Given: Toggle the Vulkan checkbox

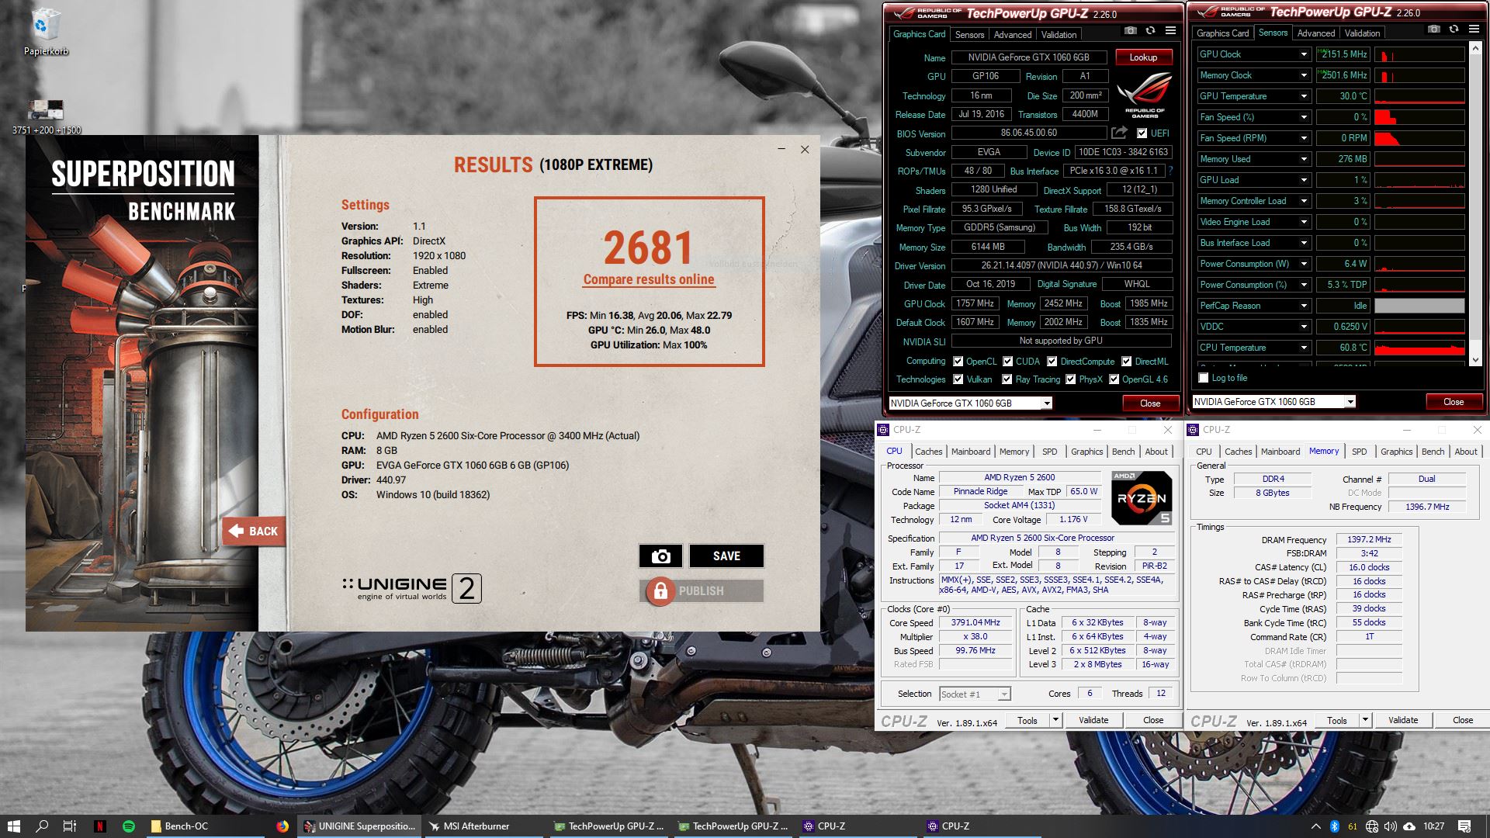Looking at the screenshot, I should pos(958,379).
